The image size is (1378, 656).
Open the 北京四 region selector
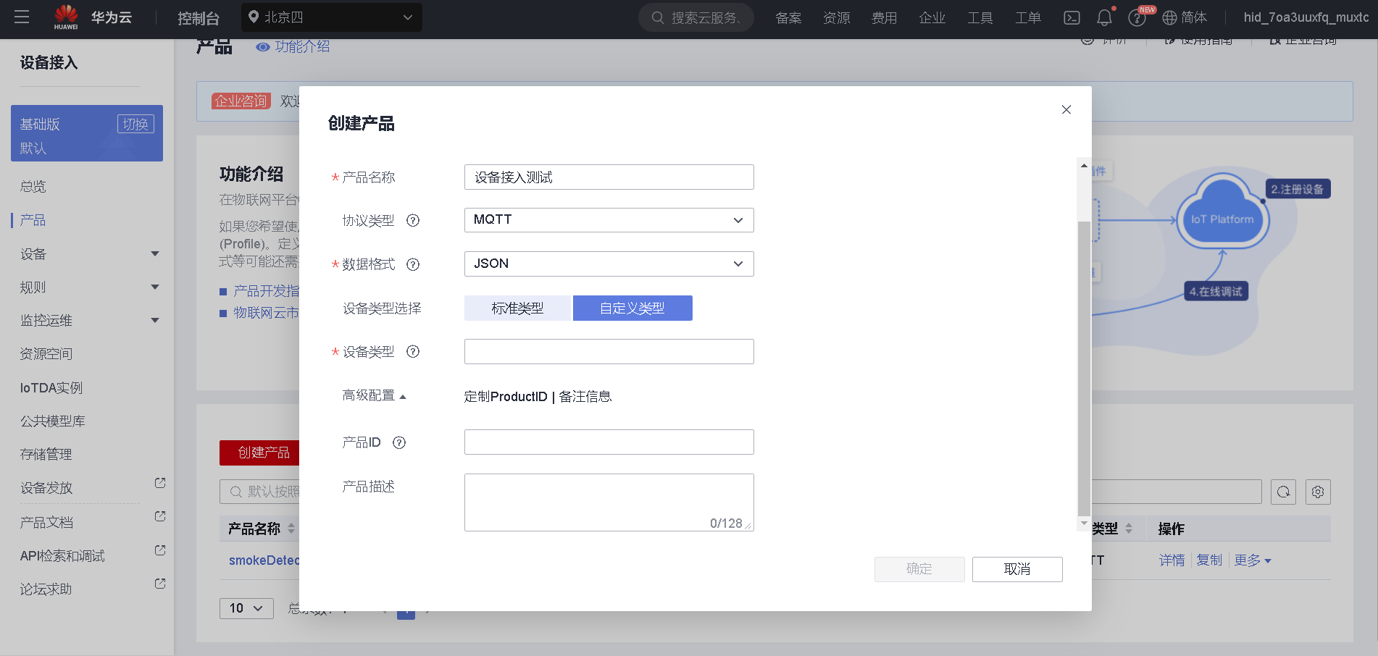pos(332,17)
